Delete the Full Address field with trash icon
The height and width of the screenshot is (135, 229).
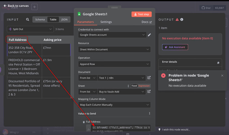(84, 122)
